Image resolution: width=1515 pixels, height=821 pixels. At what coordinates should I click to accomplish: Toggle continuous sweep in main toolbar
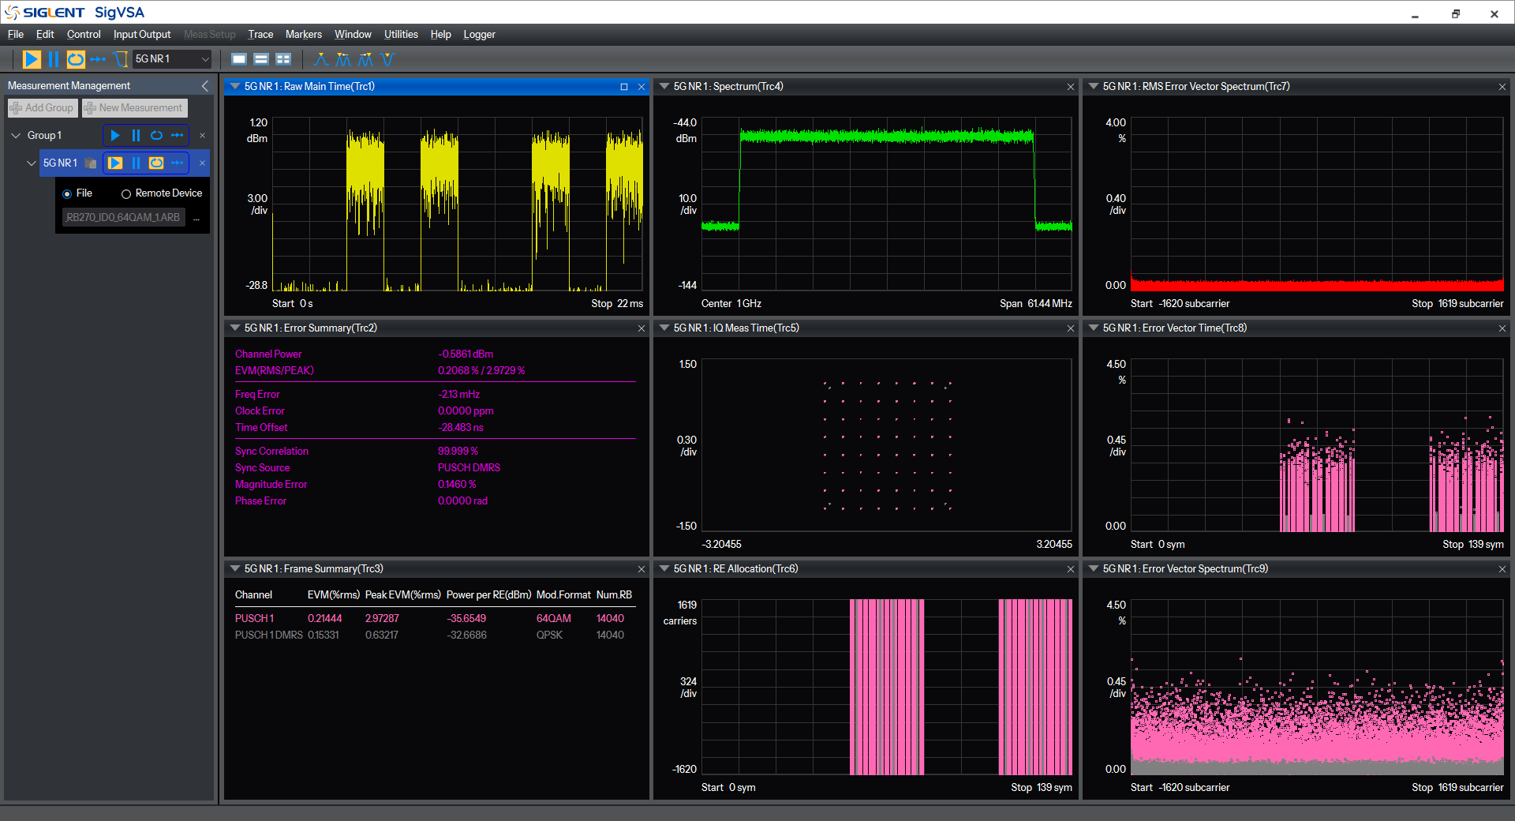pos(76,59)
